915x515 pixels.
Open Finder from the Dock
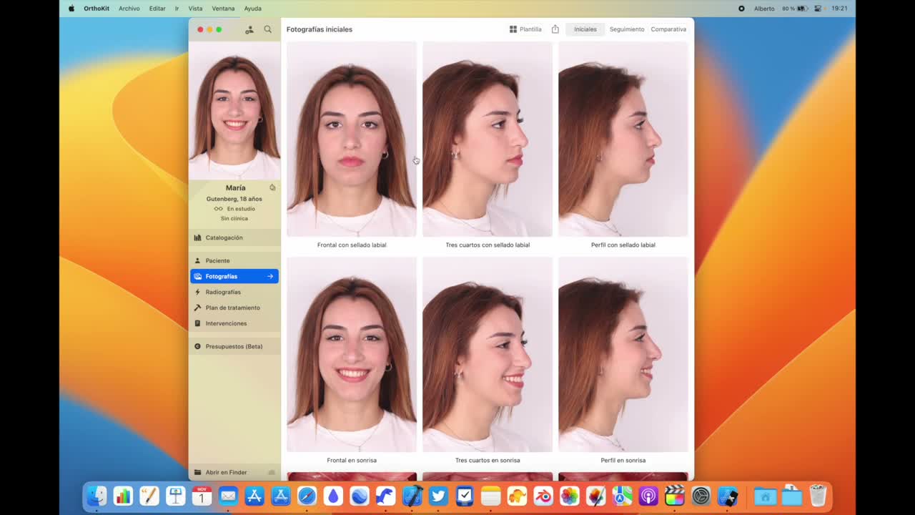(97, 496)
